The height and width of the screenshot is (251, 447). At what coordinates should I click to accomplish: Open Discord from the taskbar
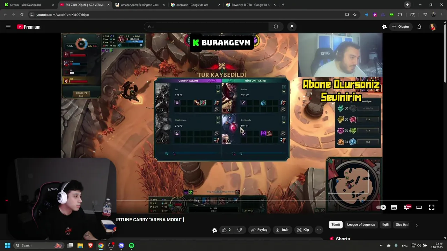point(121,245)
